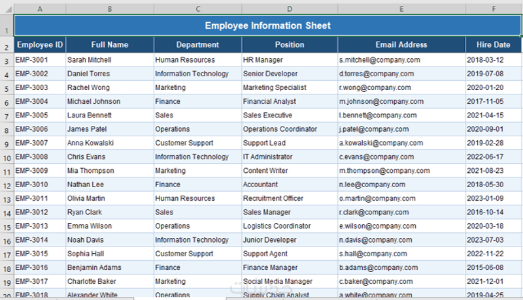Select column D header
Screen dimensions: 523x300
coord(290,9)
